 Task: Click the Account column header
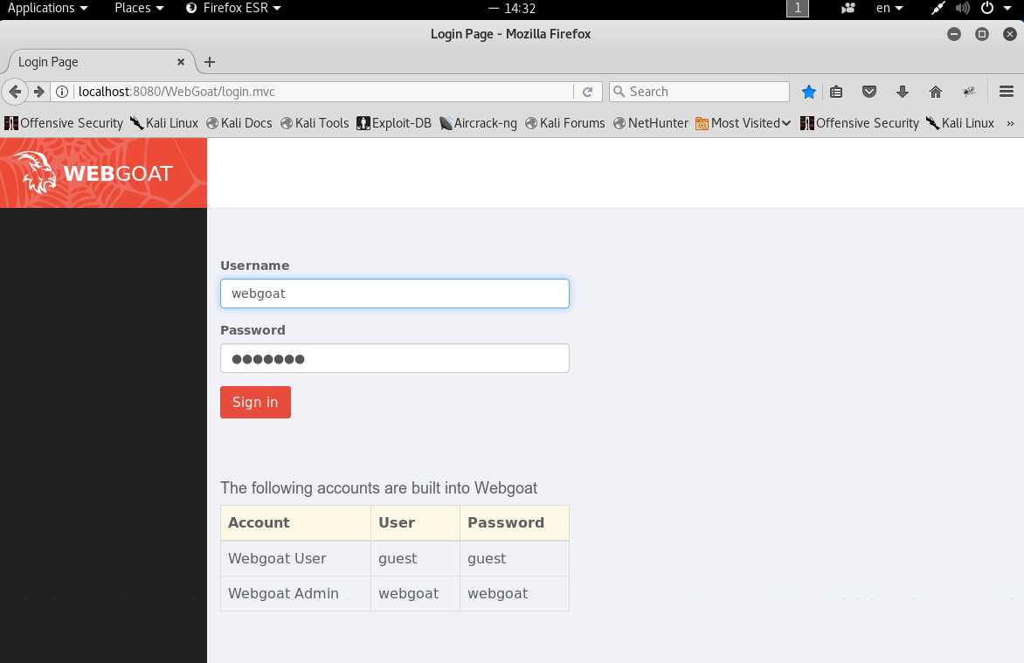(296, 522)
